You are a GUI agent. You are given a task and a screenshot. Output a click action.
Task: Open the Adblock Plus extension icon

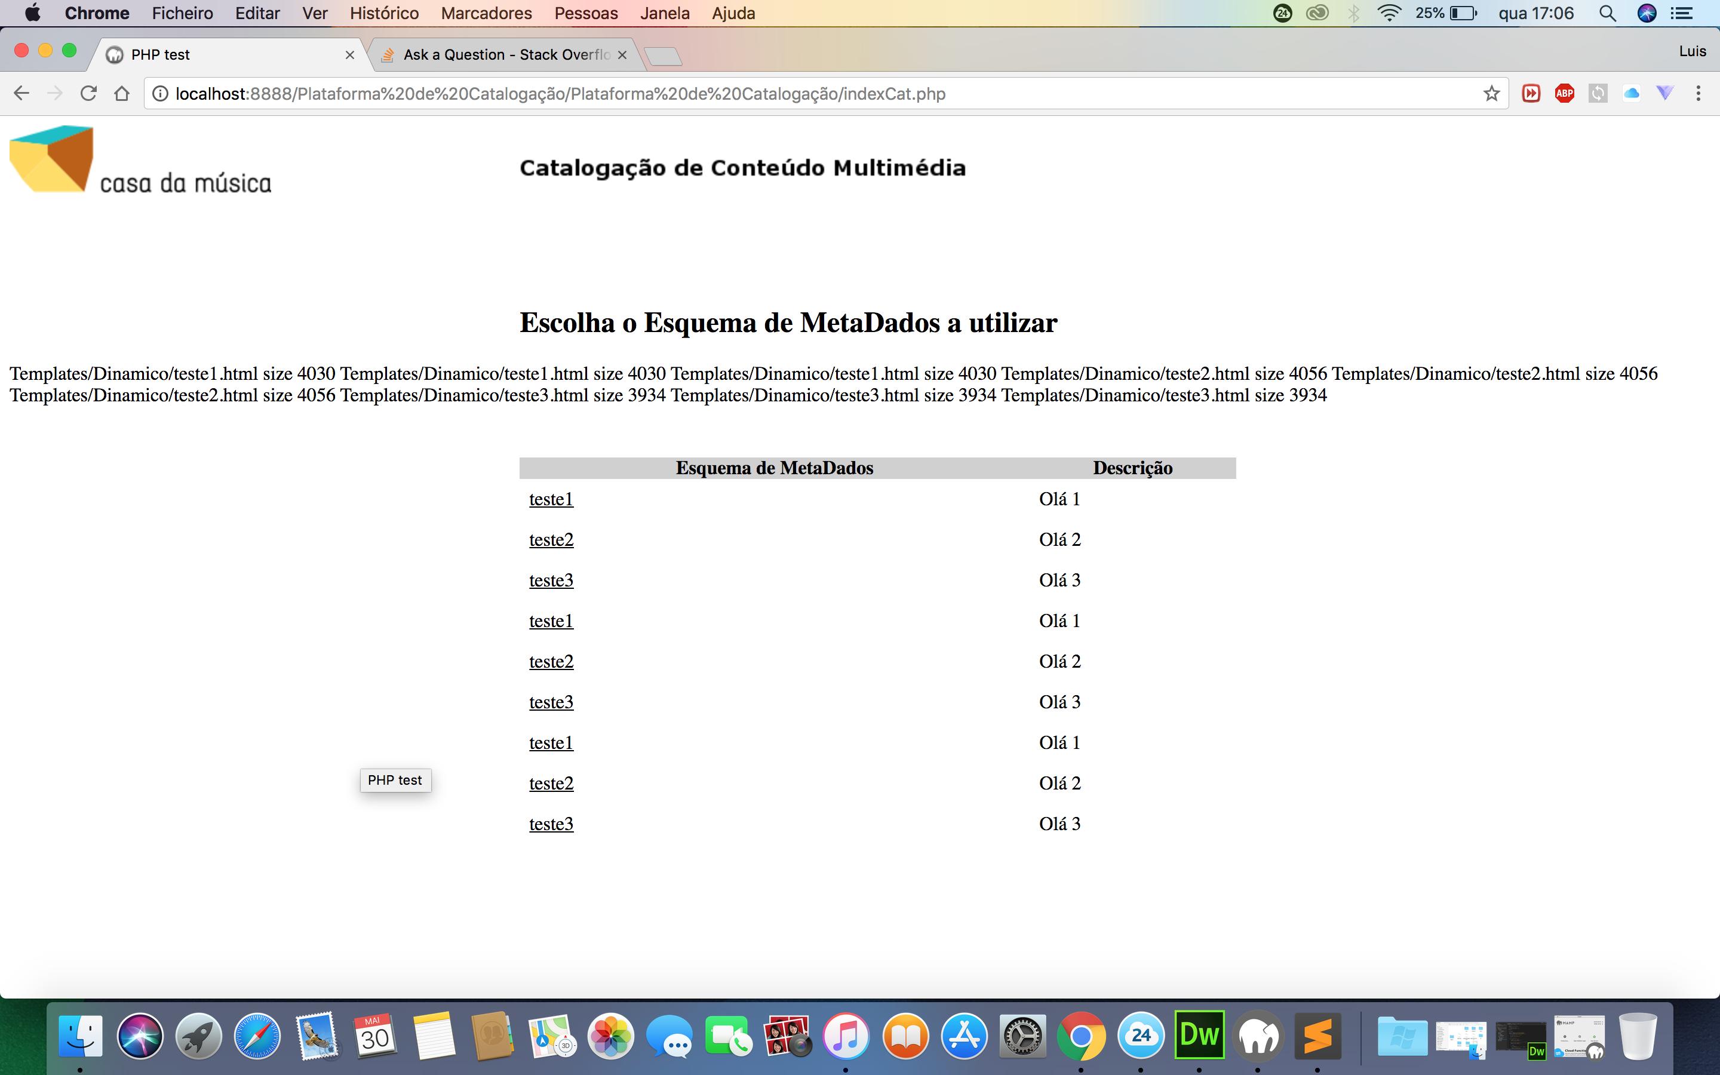point(1564,94)
